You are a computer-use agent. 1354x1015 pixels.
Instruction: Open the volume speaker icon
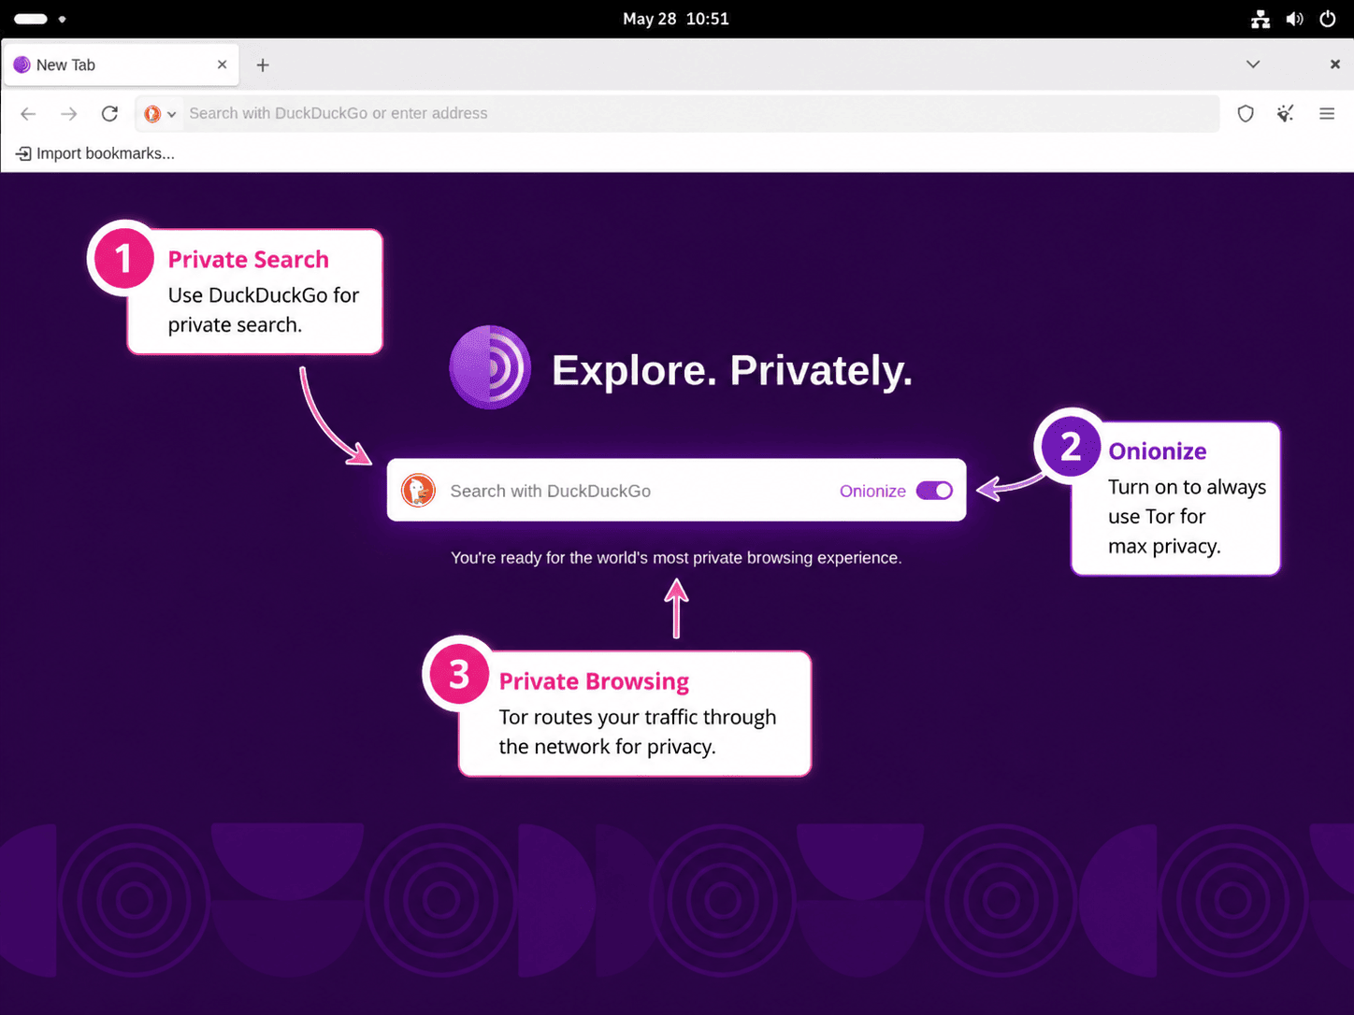[1294, 19]
